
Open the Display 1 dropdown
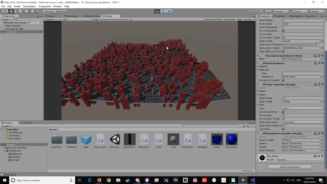pos(53,19)
